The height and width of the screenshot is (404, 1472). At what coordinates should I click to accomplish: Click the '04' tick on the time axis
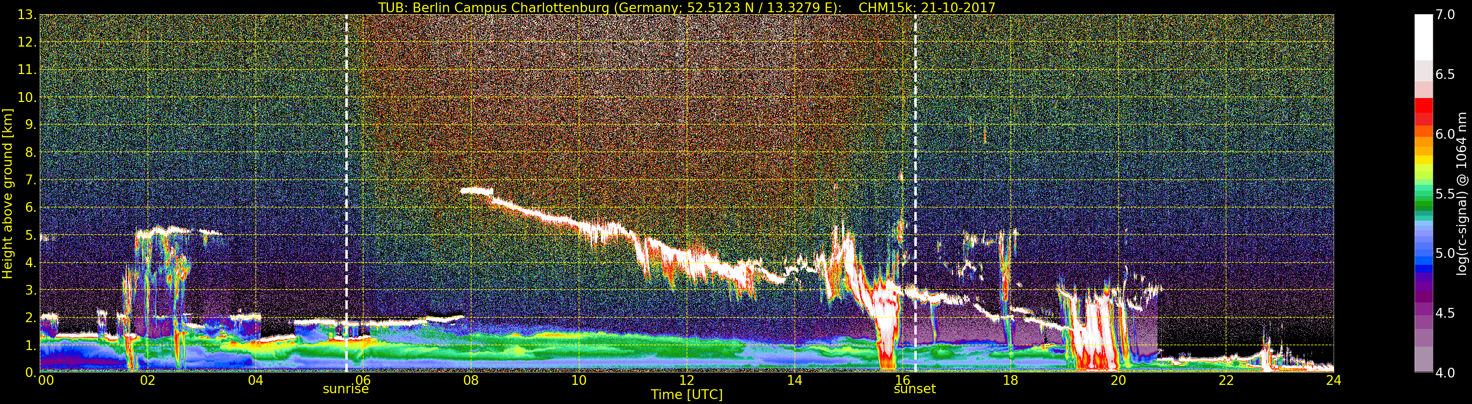tap(256, 380)
